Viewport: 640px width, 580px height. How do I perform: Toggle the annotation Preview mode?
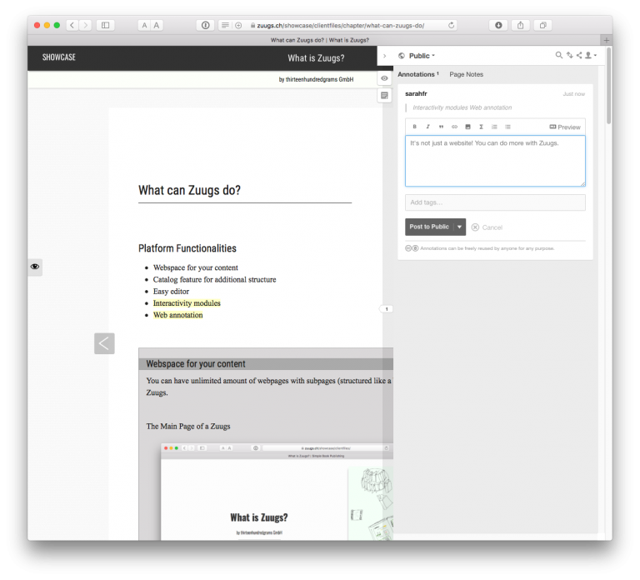tap(565, 127)
